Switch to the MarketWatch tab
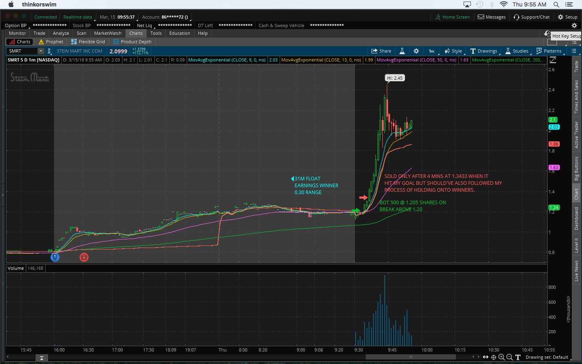 tap(108, 33)
